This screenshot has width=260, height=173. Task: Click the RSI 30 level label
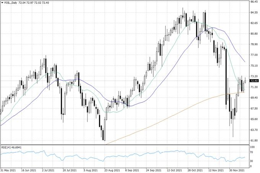pyautogui.click(x=252, y=161)
